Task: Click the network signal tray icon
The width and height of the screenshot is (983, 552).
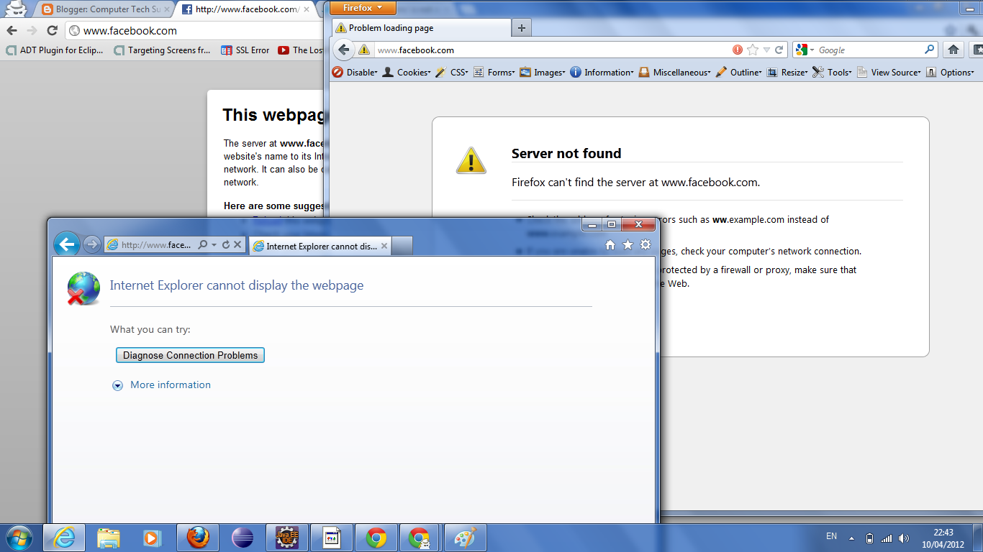Action: (887, 538)
